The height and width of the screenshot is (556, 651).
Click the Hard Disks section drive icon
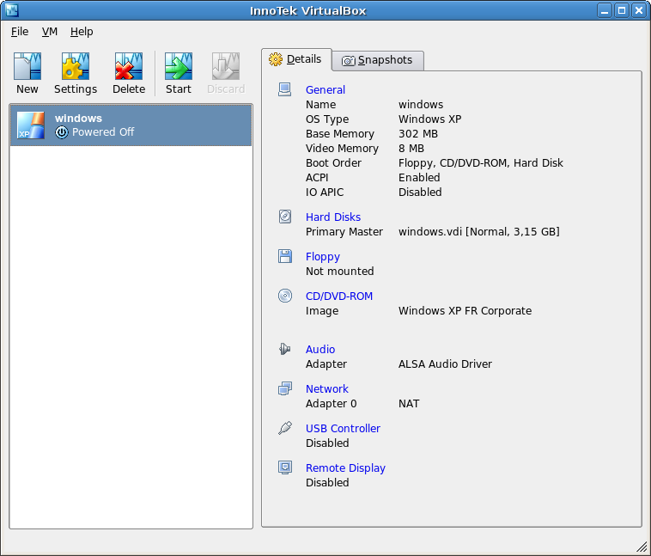click(285, 217)
